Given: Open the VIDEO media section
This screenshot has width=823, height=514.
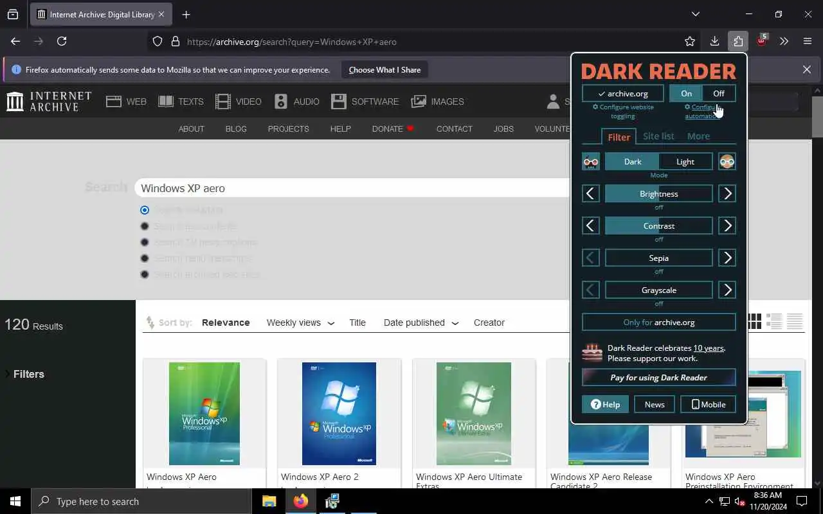Looking at the screenshot, I should point(239,102).
